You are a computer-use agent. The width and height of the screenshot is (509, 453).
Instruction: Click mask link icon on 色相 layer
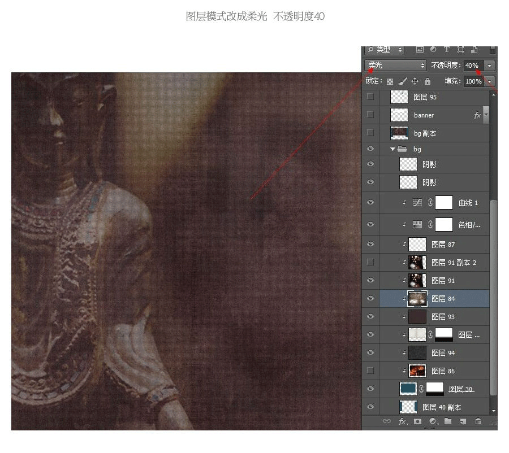coord(430,224)
